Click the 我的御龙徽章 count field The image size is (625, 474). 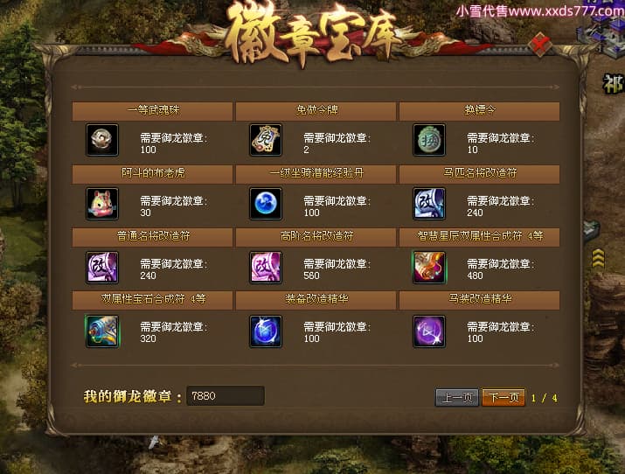pos(226,395)
